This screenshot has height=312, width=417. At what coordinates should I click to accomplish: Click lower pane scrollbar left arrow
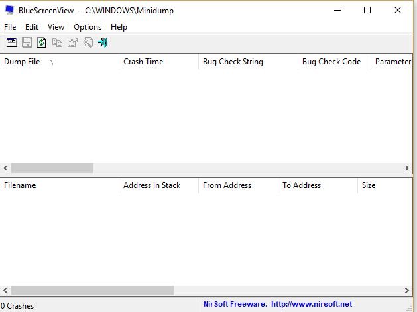point(5,290)
